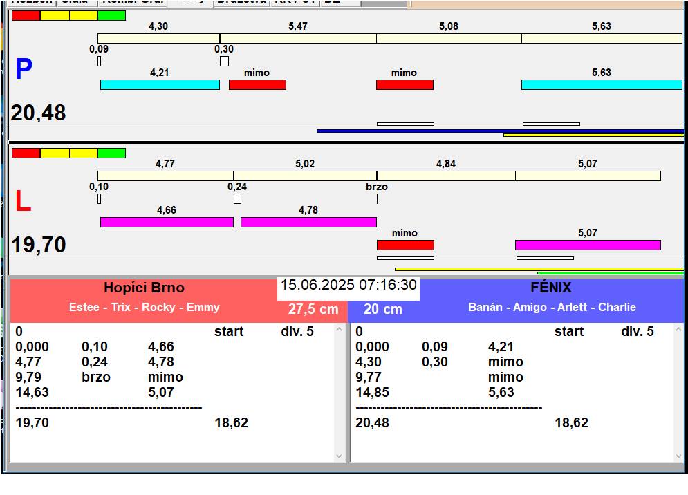Click the cyan 4,21 run bar
Screen dimensions: 688x495
(160, 84)
